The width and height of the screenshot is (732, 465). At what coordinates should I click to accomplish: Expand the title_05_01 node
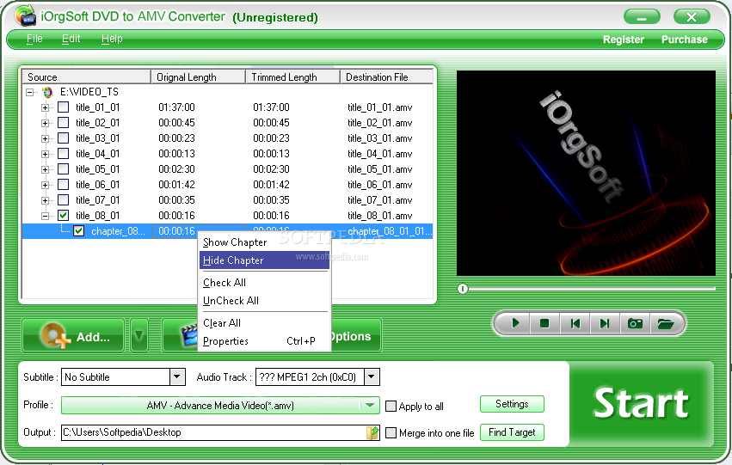(45, 169)
